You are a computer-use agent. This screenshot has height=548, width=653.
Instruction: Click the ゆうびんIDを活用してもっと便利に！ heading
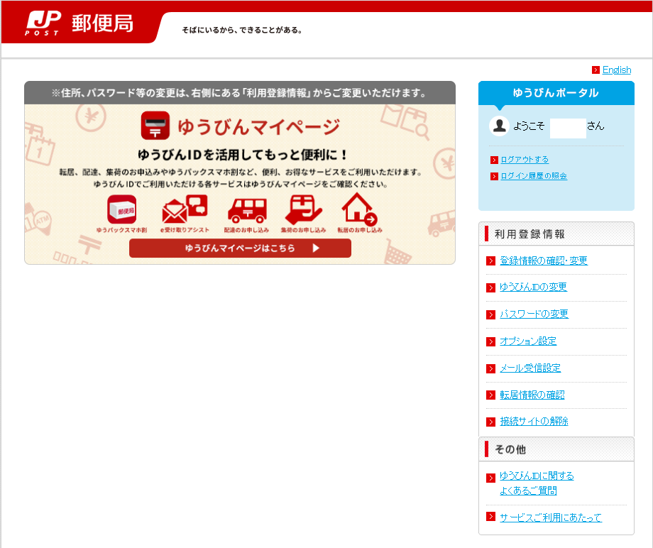(242, 155)
